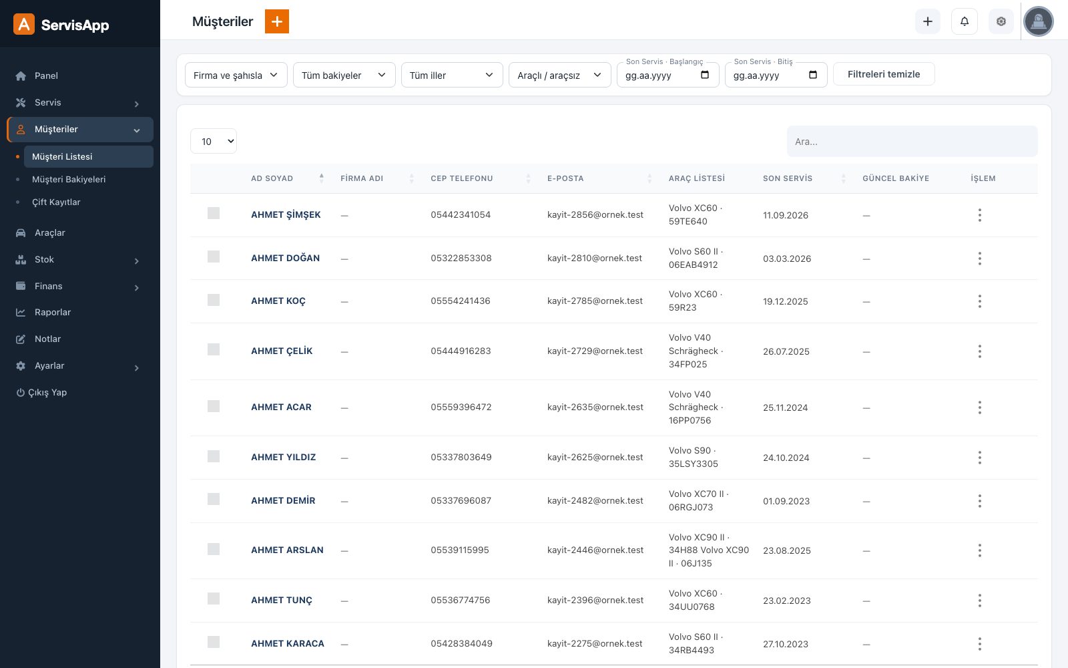The height and width of the screenshot is (668, 1068).
Task: Go to Panel in the sidebar
Action: click(x=80, y=76)
